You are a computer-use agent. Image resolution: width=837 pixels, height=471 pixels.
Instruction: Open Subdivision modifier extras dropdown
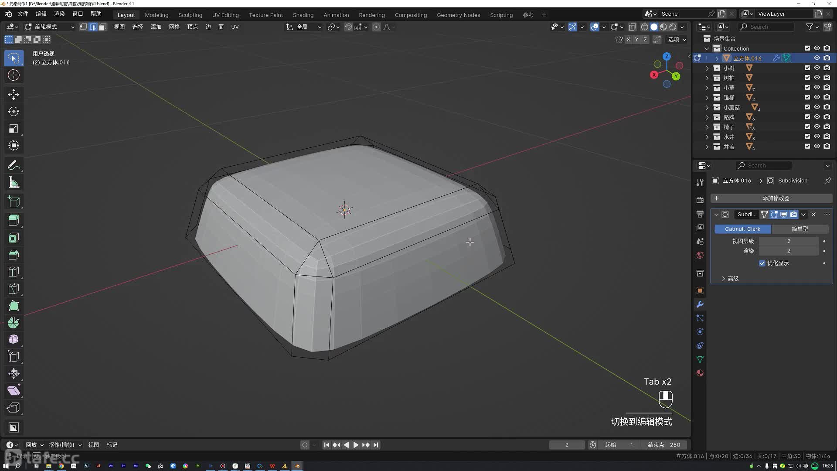pyautogui.click(x=803, y=215)
